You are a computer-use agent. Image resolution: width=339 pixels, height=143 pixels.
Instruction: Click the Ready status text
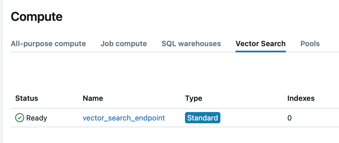(x=37, y=118)
